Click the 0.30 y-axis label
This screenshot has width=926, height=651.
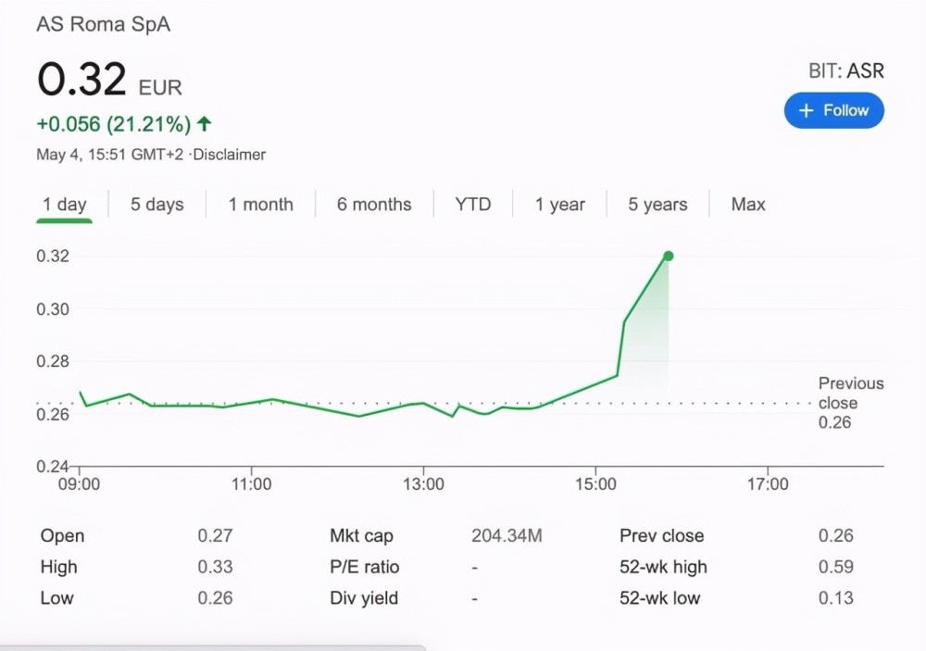(x=53, y=309)
